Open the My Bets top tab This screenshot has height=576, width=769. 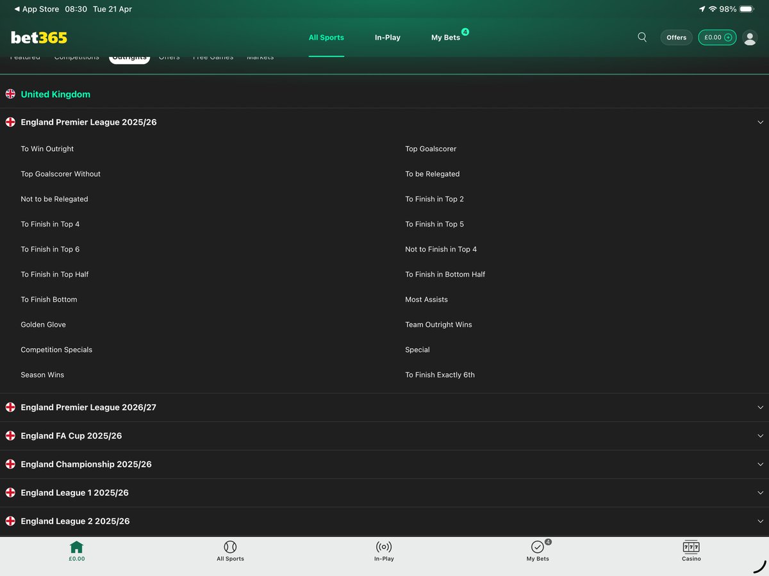point(446,38)
